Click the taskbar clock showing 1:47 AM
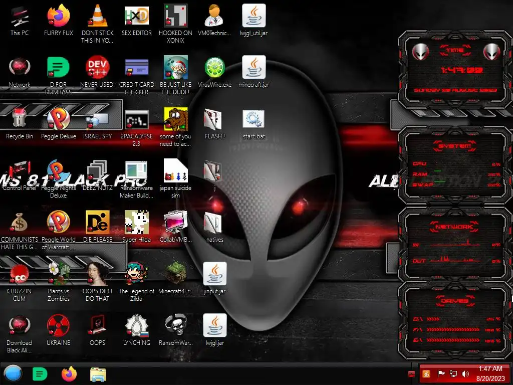The height and width of the screenshot is (385, 513). click(x=490, y=373)
